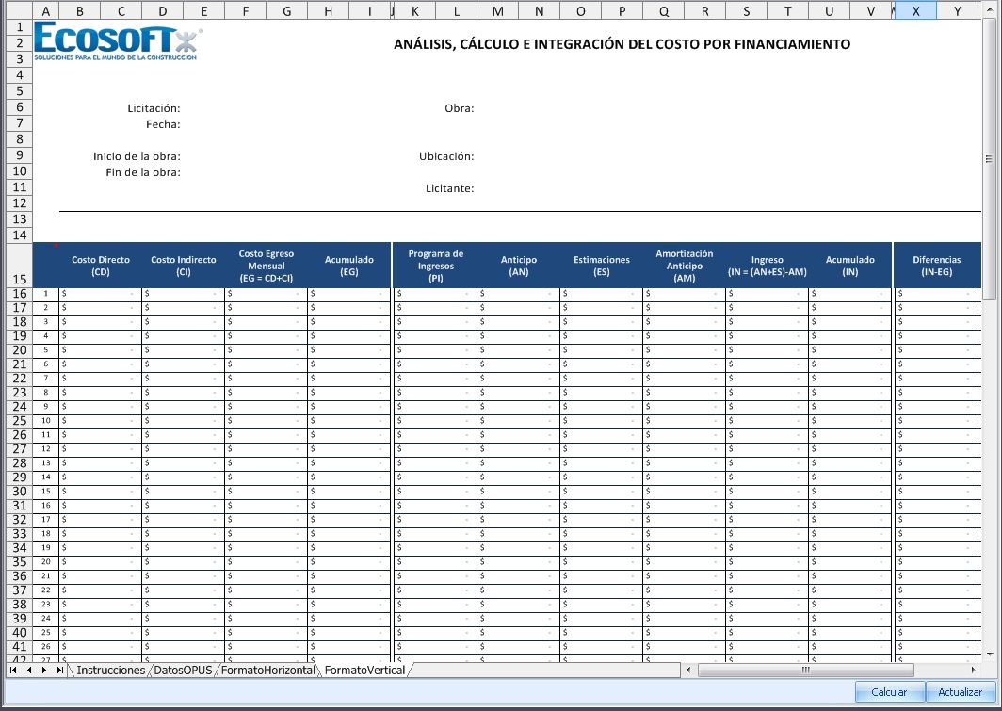Image resolution: width=1002 pixels, height=711 pixels.
Task: Select row 15 header
Action: click(18, 279)
